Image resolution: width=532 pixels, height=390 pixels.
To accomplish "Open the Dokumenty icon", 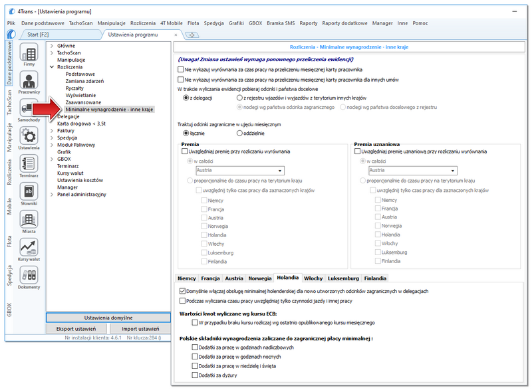I will click(x=29, y=275).
